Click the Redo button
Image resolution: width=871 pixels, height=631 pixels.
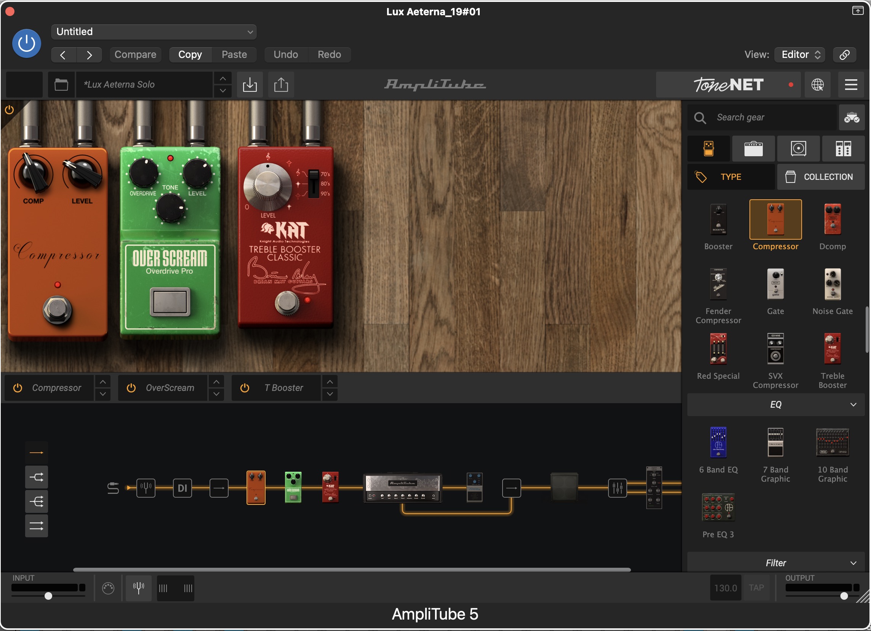(329, 54)
